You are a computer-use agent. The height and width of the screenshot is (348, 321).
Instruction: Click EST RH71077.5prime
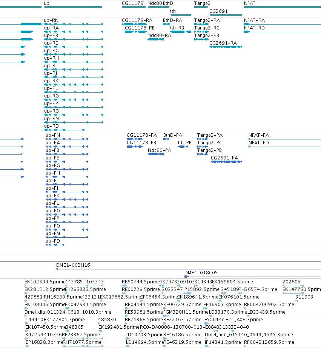(82, 342)
